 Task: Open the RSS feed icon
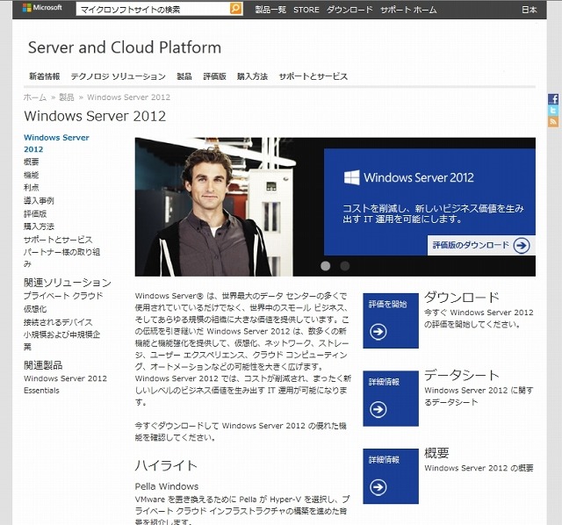553,122
